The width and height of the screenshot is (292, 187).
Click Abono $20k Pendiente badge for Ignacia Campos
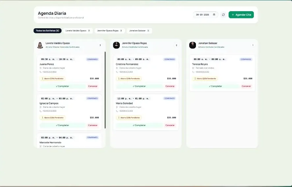(53, 118)
